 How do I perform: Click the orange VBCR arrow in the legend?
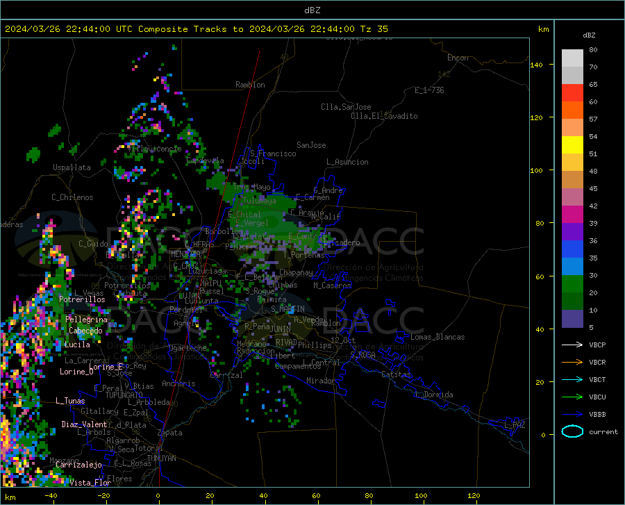(572, 363)
